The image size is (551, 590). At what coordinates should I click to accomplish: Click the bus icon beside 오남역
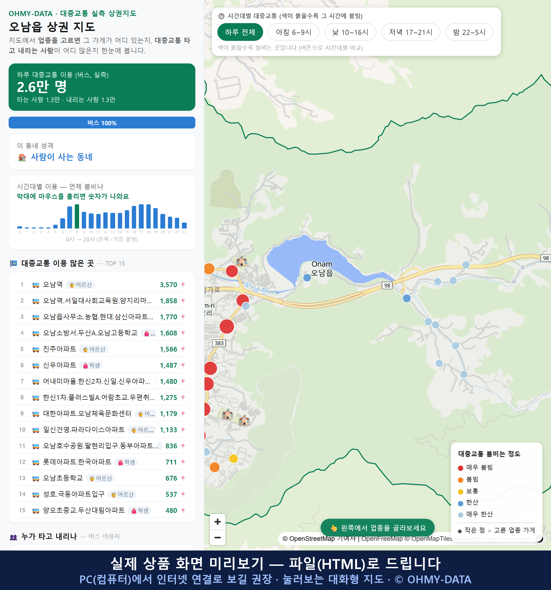[x=36, y=285]
